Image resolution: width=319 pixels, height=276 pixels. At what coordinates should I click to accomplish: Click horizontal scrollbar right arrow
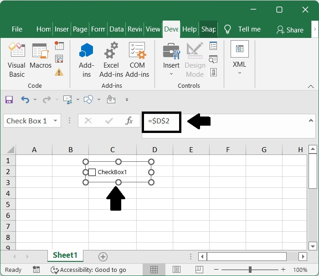pos(303,256)
